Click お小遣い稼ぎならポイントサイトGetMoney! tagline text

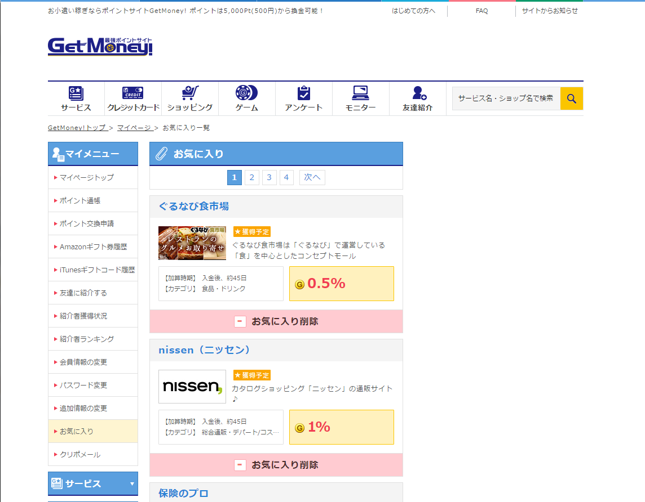[185, 11]
